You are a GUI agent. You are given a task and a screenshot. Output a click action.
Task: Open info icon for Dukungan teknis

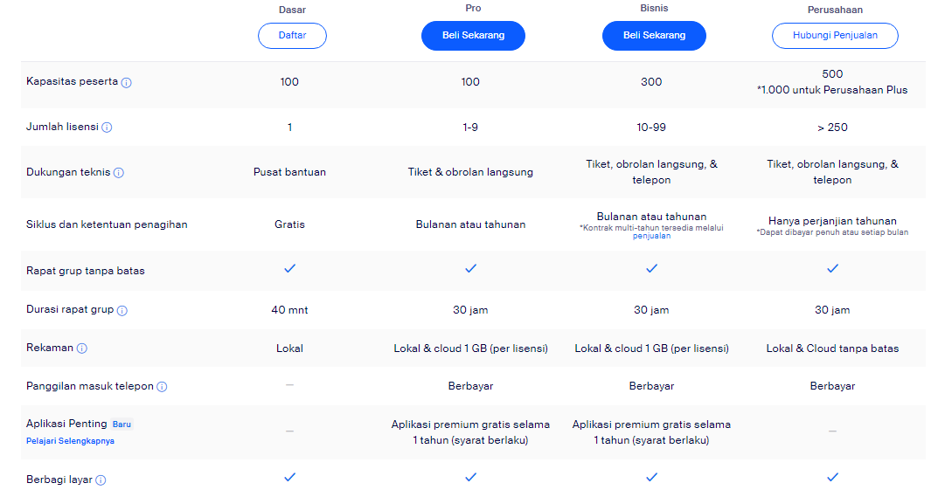coord(119,173)
